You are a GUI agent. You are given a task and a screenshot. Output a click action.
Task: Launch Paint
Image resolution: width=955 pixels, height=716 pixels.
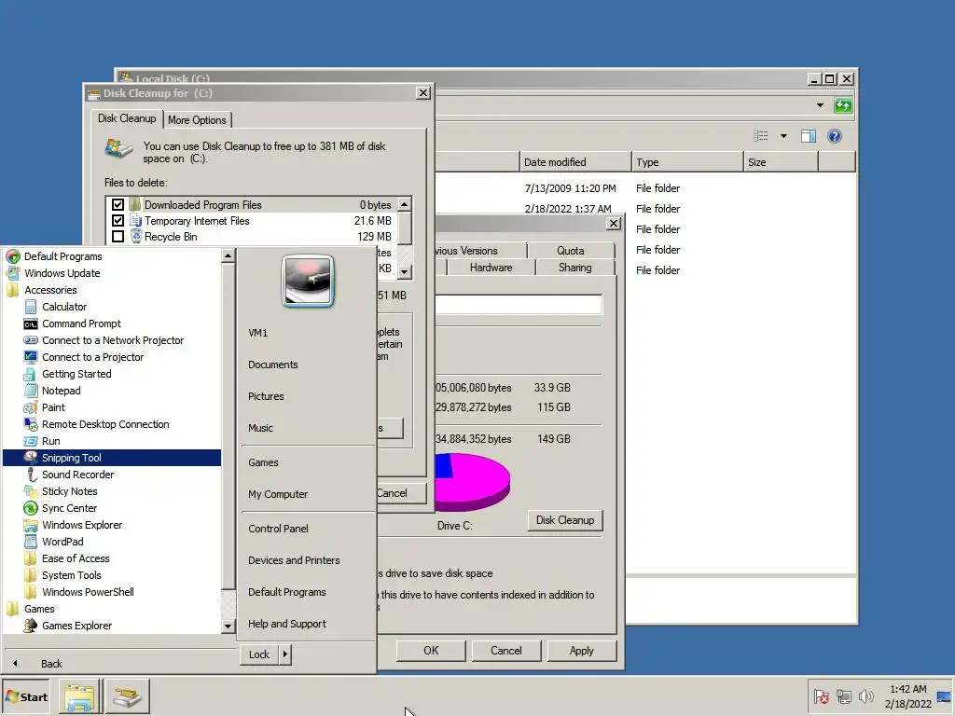coord(113,407)
